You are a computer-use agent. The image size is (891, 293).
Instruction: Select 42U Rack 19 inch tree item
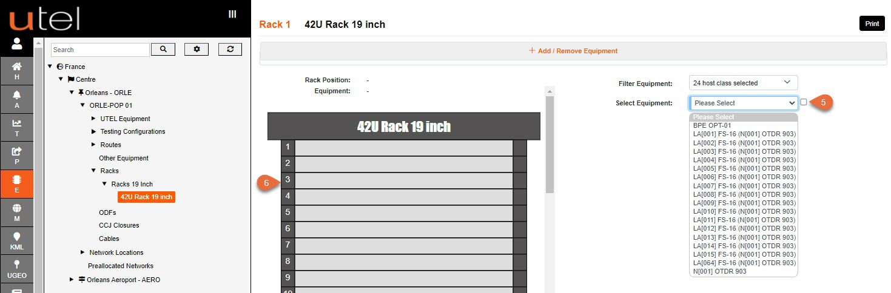[x=146, y=197]
